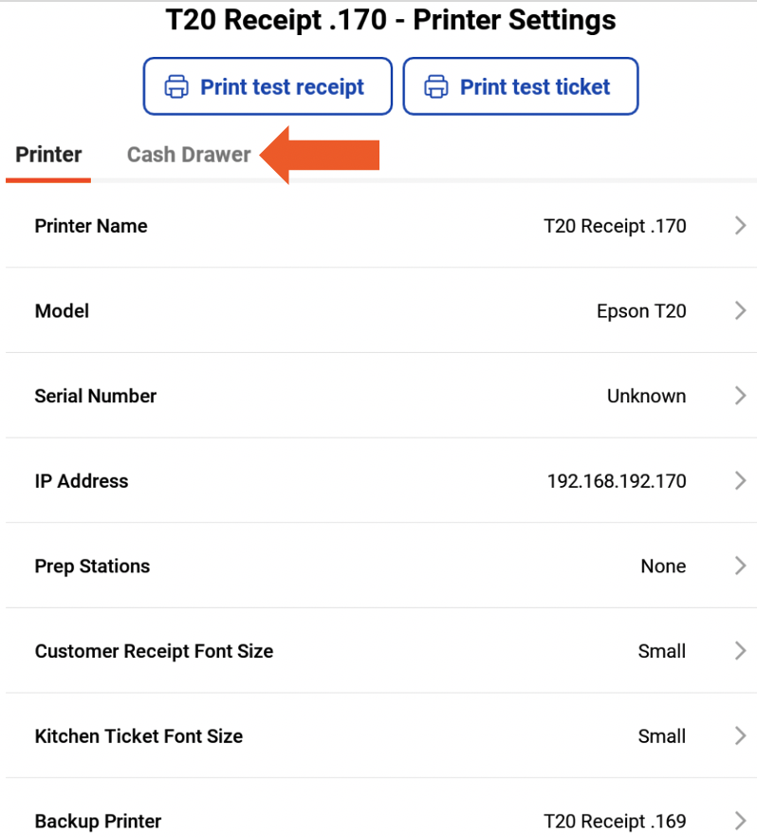Click the IP address value 192.168.192.170
Image resolution: width=757 pixels, height=837 pixels.
(x=617, y=481)
